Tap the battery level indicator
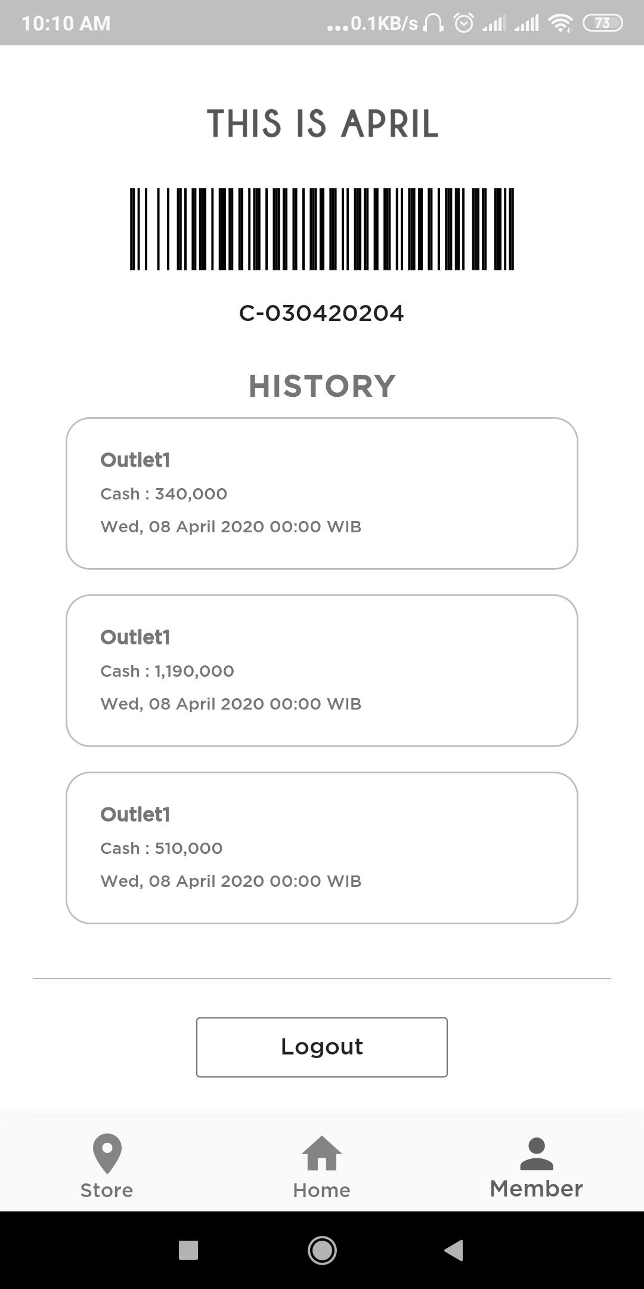Screen dimensions: 644x1289 click(602, 23)
